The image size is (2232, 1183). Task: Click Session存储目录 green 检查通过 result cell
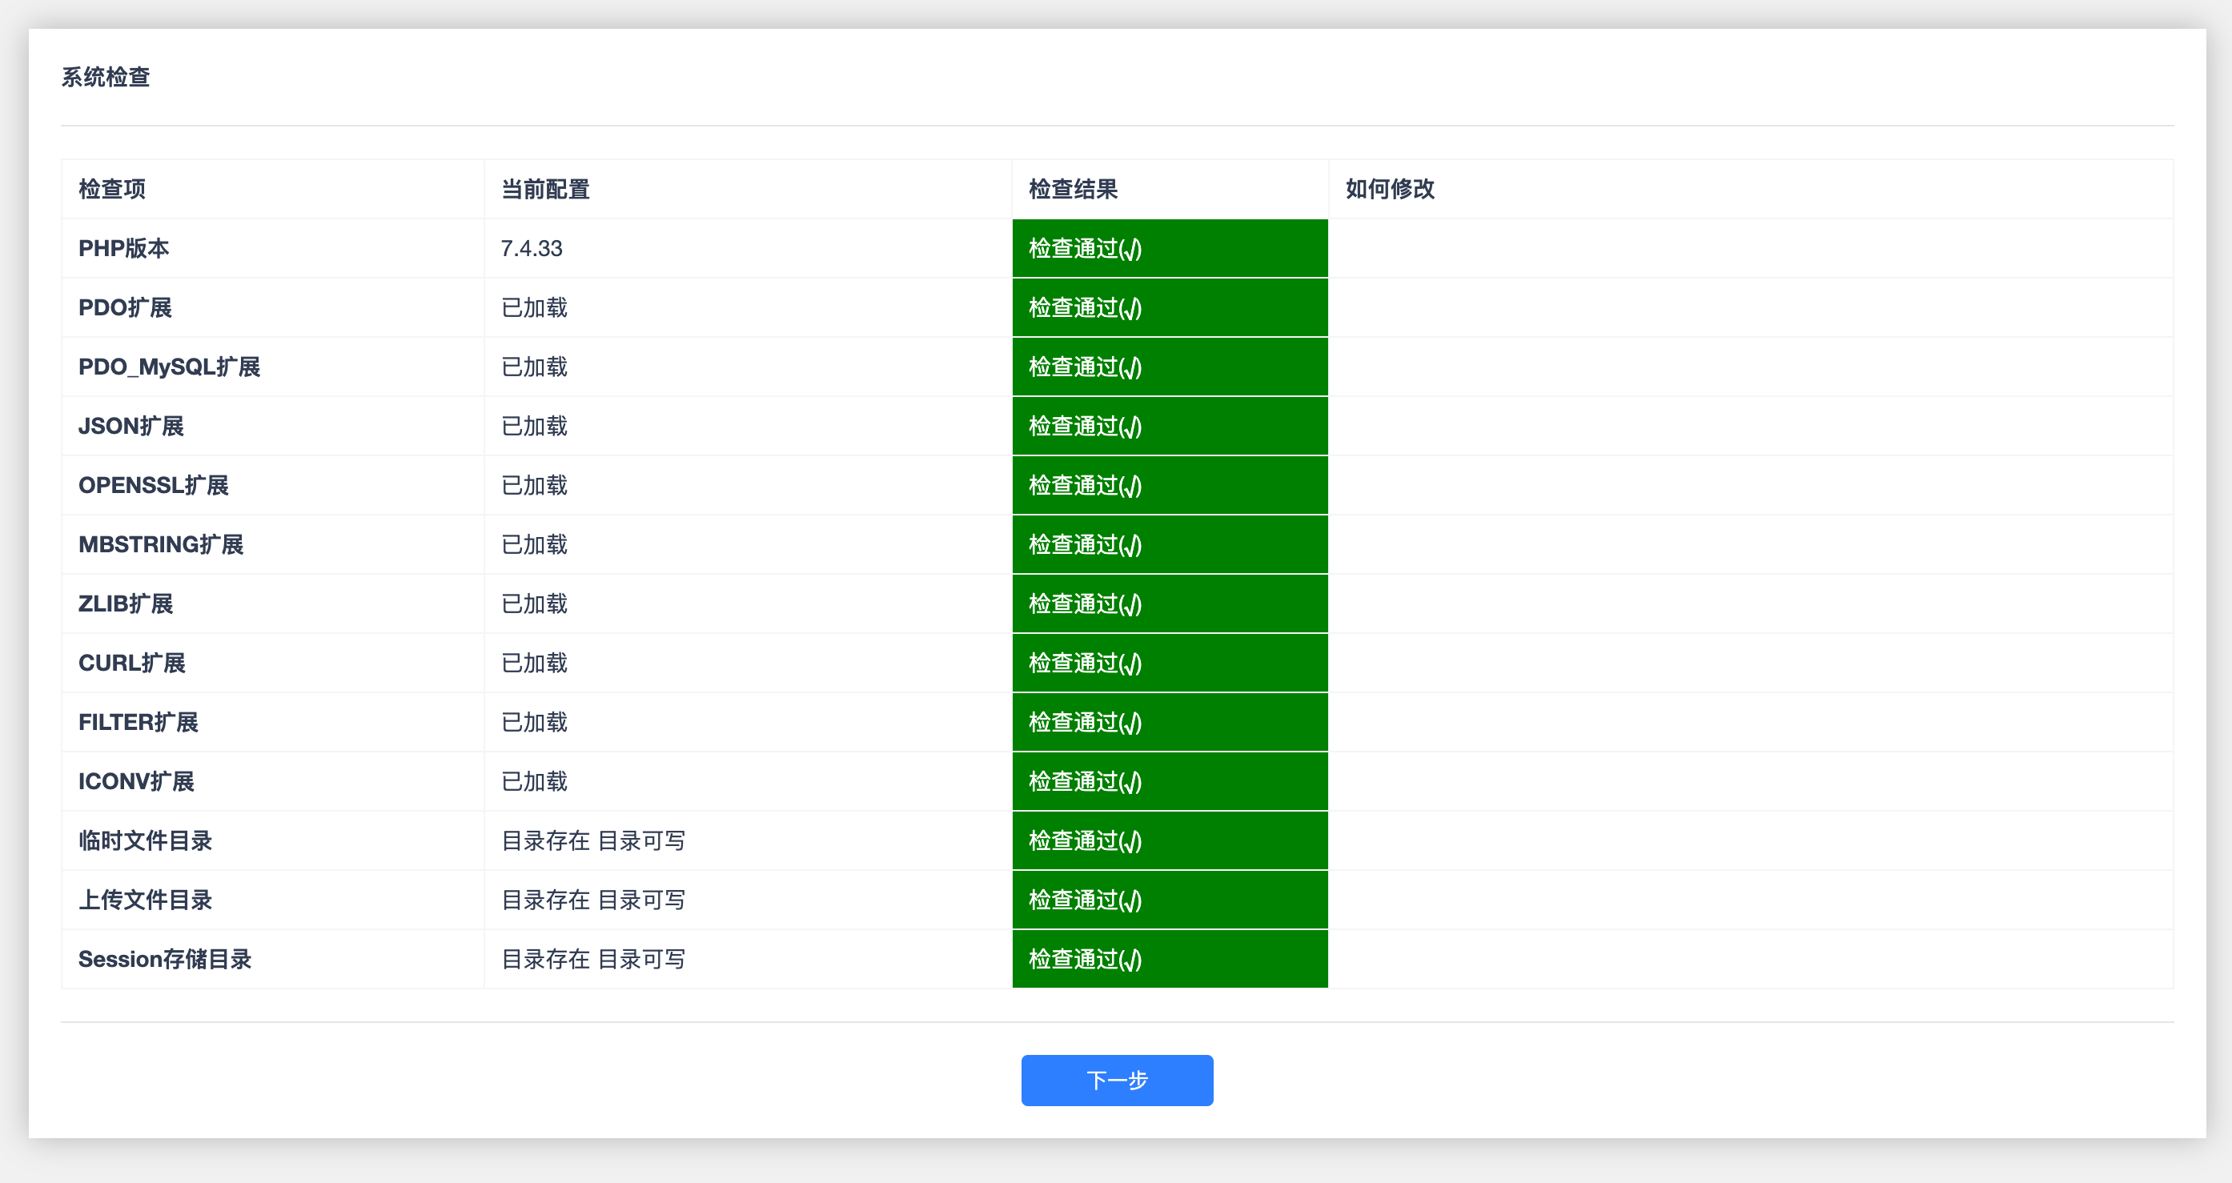point(1169,959)
